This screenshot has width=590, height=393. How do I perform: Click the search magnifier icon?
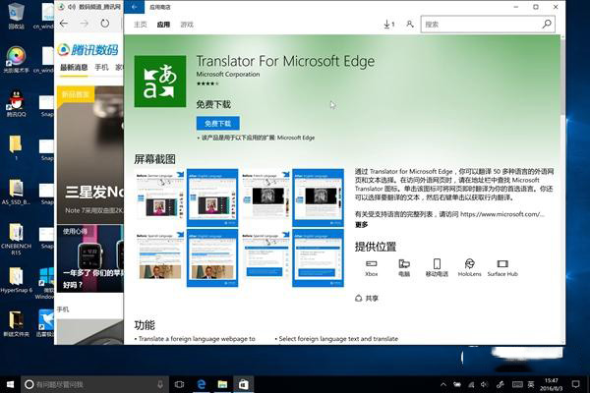[x=547, y=24]
